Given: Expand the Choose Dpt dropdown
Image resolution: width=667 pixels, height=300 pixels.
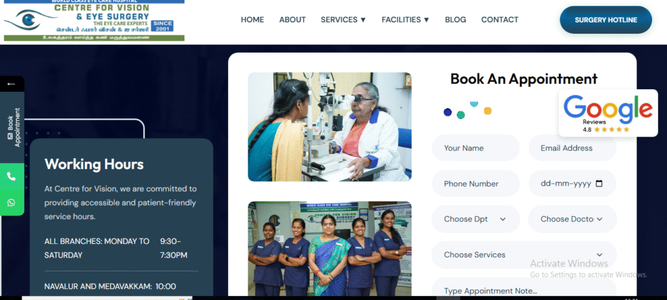Looking at the screenshot, I should coord(475,219).
